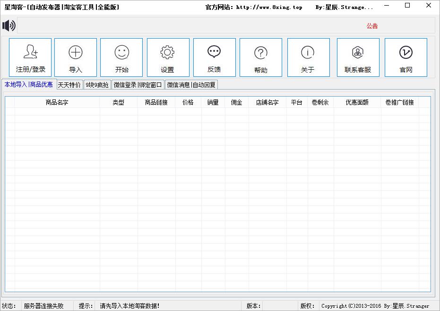Click the 优惠面额 column header
The height and width of the screenshot is (311, 440).
(x=357, y=102)
